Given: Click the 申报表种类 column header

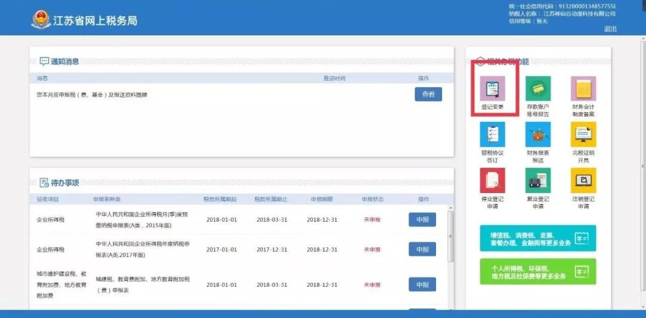Looking at the screenshot, I should pos(106,200).
